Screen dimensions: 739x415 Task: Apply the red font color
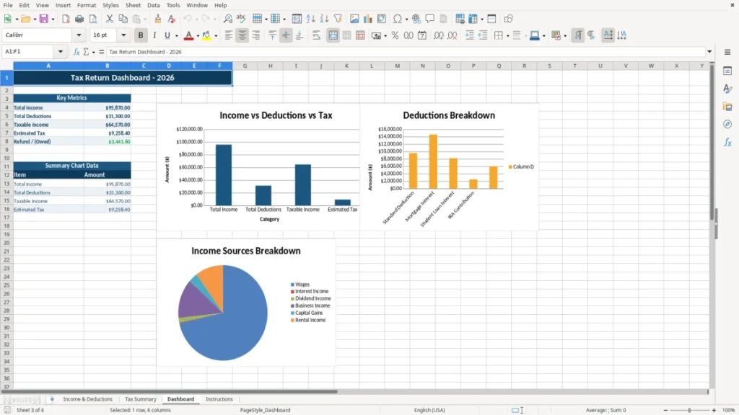tap(188, 35)
